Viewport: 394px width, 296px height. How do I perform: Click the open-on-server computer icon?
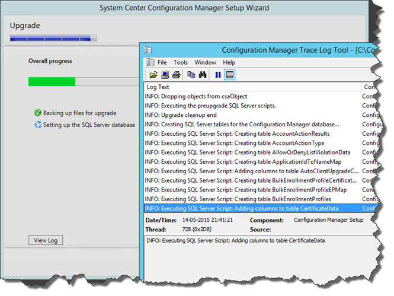(165, 75)
